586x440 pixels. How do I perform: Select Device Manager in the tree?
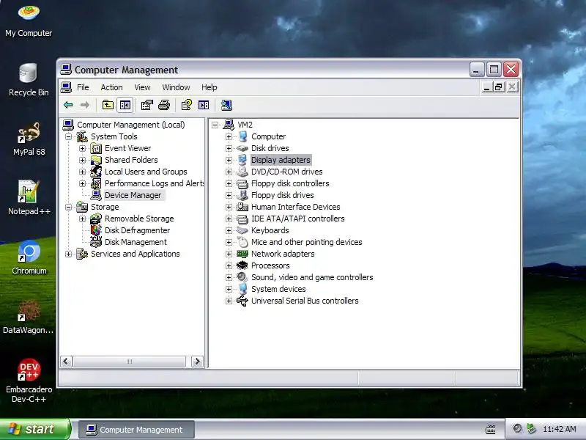tap(133, 195)
